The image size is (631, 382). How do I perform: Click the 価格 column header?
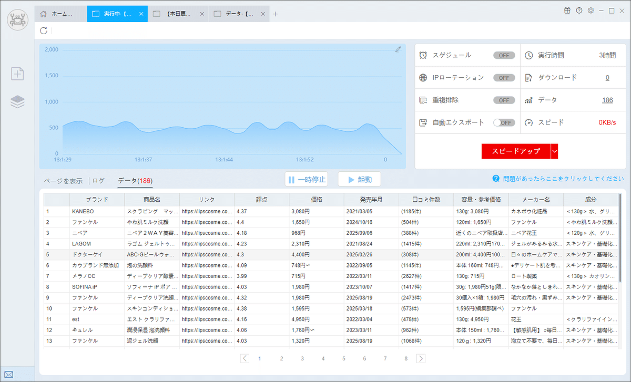tap(317, 200)
